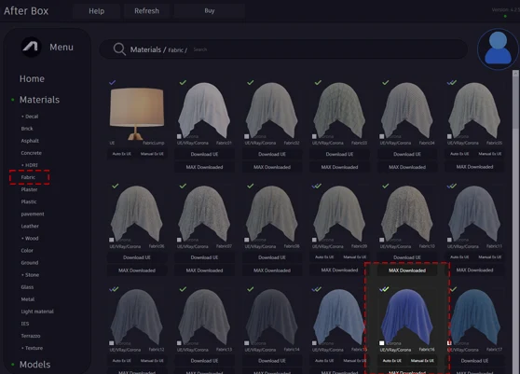Select the Ground material category
The height and width of the screenshot is (374, 520).
coord(30,262)
